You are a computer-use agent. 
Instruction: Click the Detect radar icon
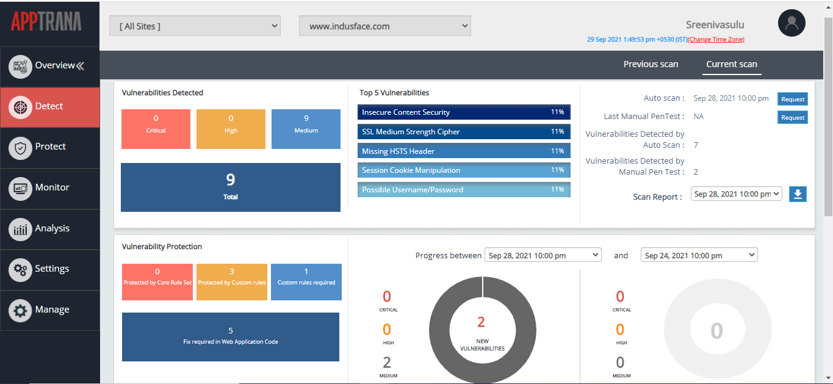[20, 107]
